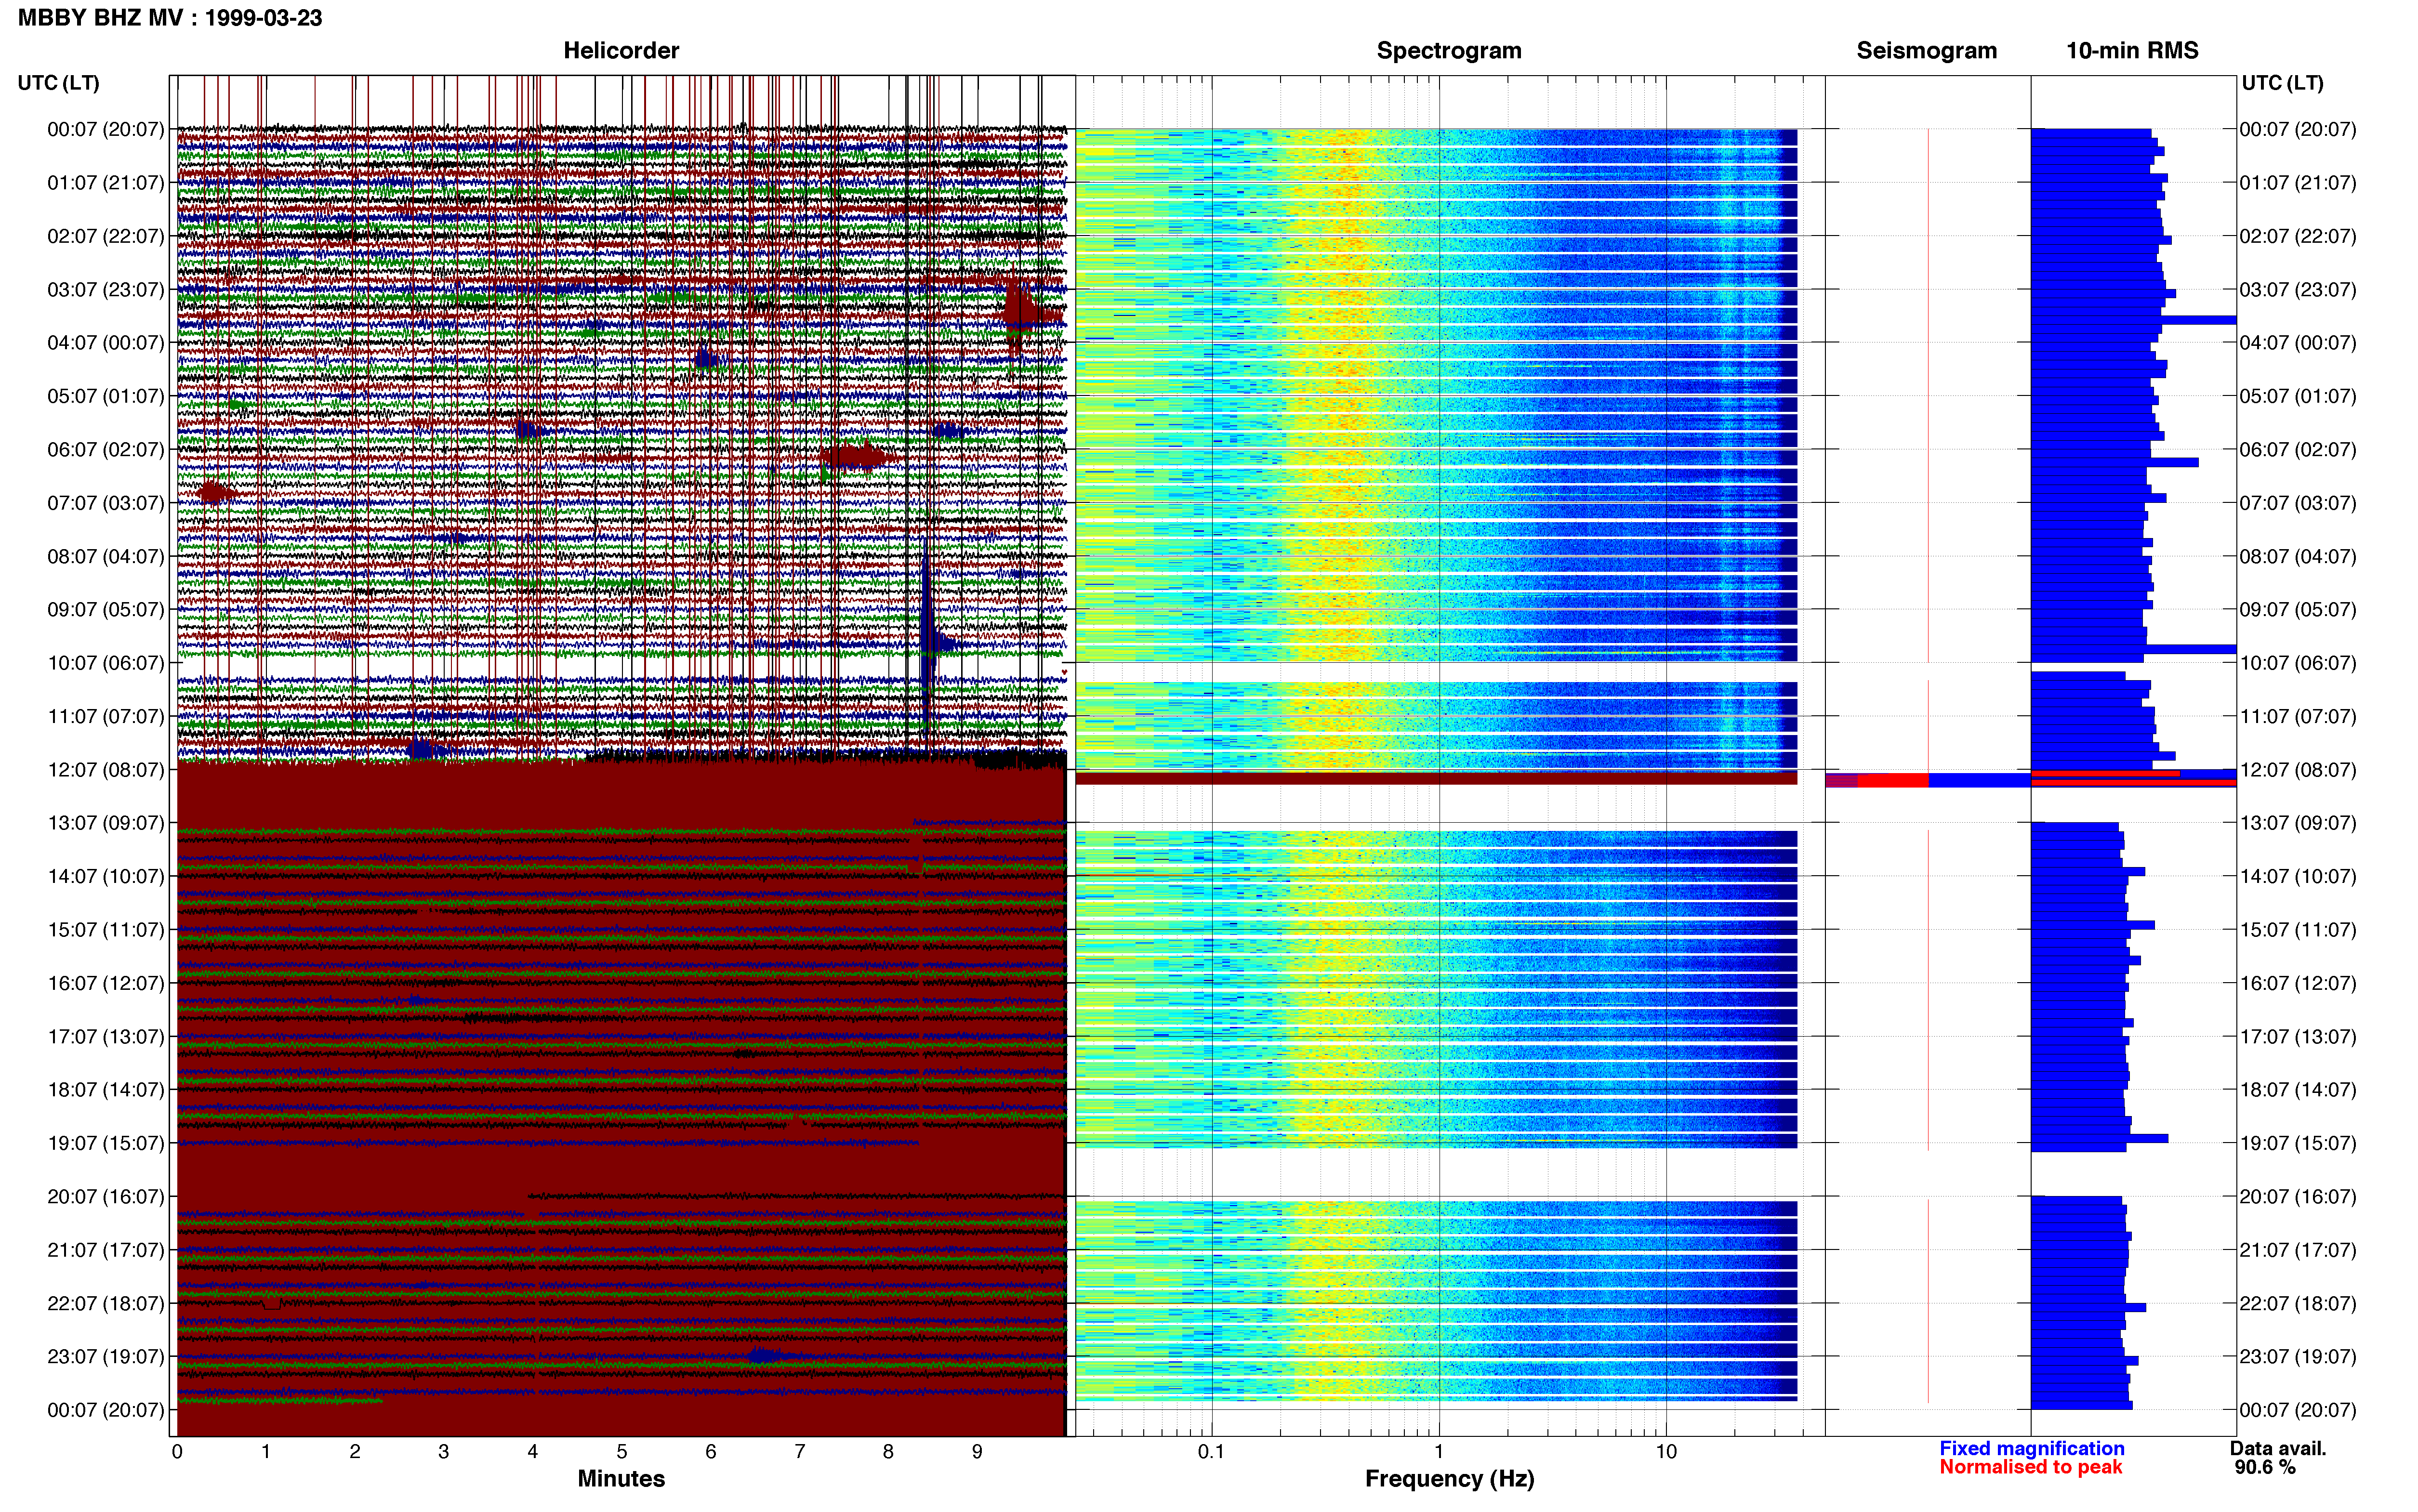Image resolution: width=2418 pixels, height=1512 pixels.
Task: Click left time label '12:07 (08:07)'
Action: pyautogui.click(x=106, y=770)
